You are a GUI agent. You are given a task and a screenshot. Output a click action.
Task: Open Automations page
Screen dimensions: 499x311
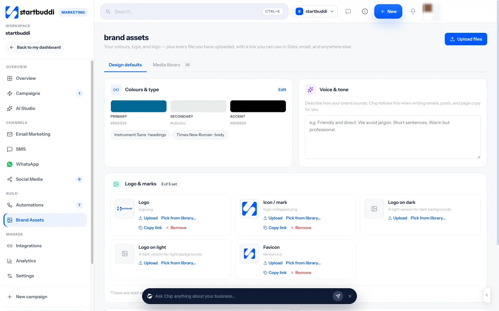(45, 205)
